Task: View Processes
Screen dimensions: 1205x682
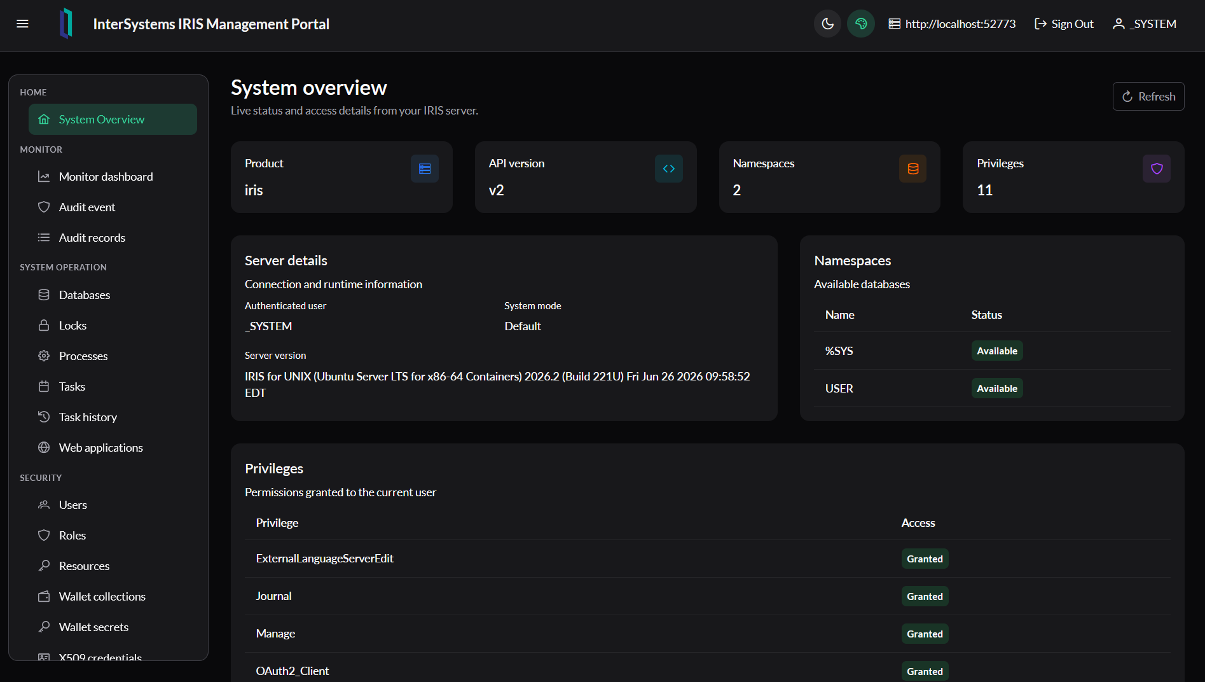Action: [113, 356]
